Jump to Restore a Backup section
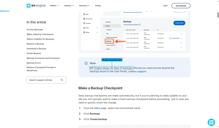The image size is (219, 128). click(35, 44)
